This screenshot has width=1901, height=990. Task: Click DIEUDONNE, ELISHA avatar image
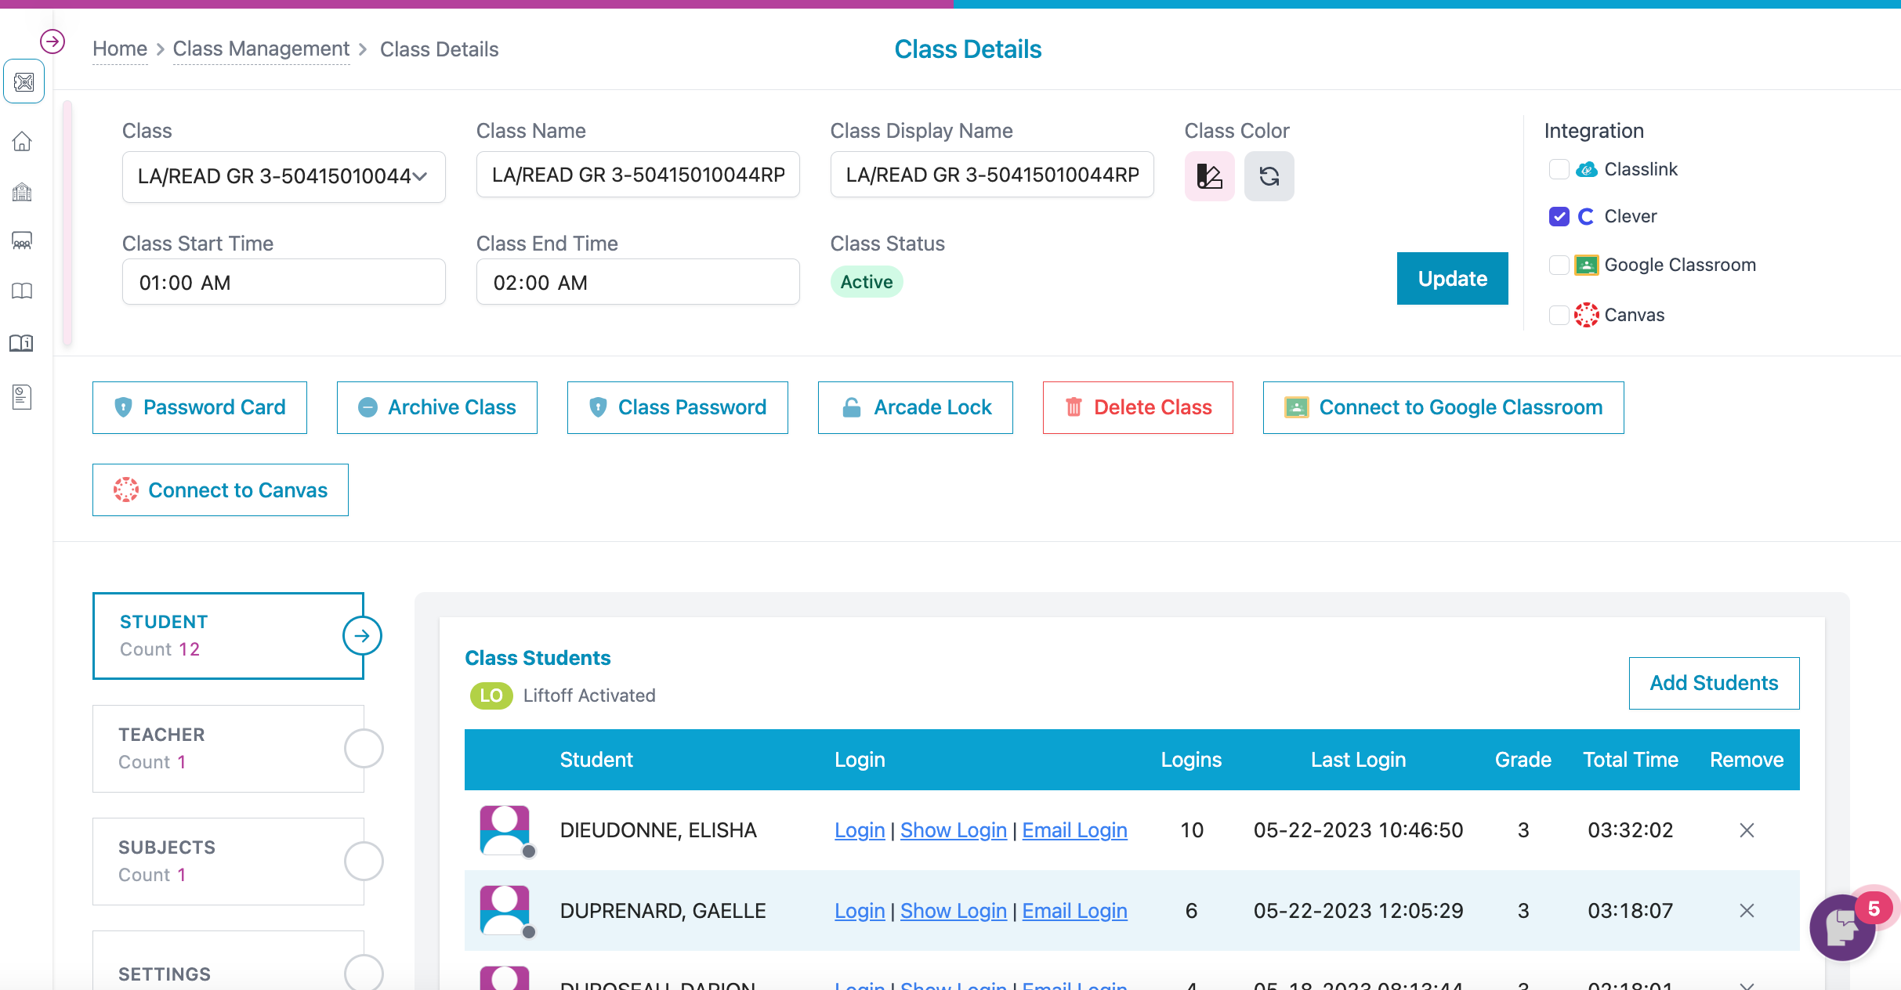(505, 830)
